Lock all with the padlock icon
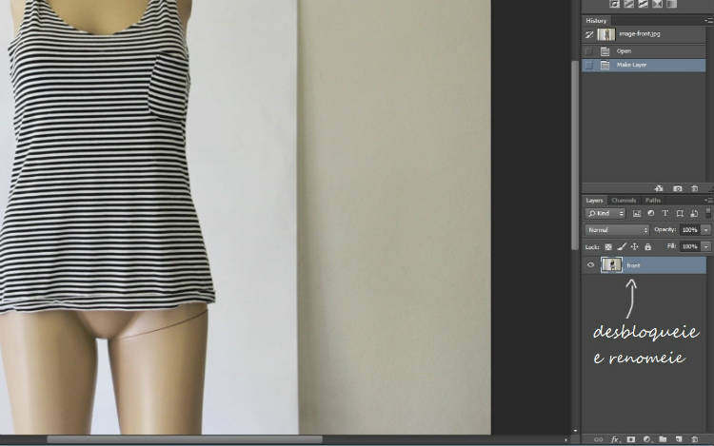The height and width of the screenshot is (446, 714). point(648,247)
